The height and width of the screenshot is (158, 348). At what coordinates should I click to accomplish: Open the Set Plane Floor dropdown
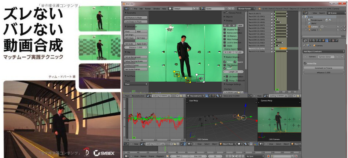coord(136,84)
